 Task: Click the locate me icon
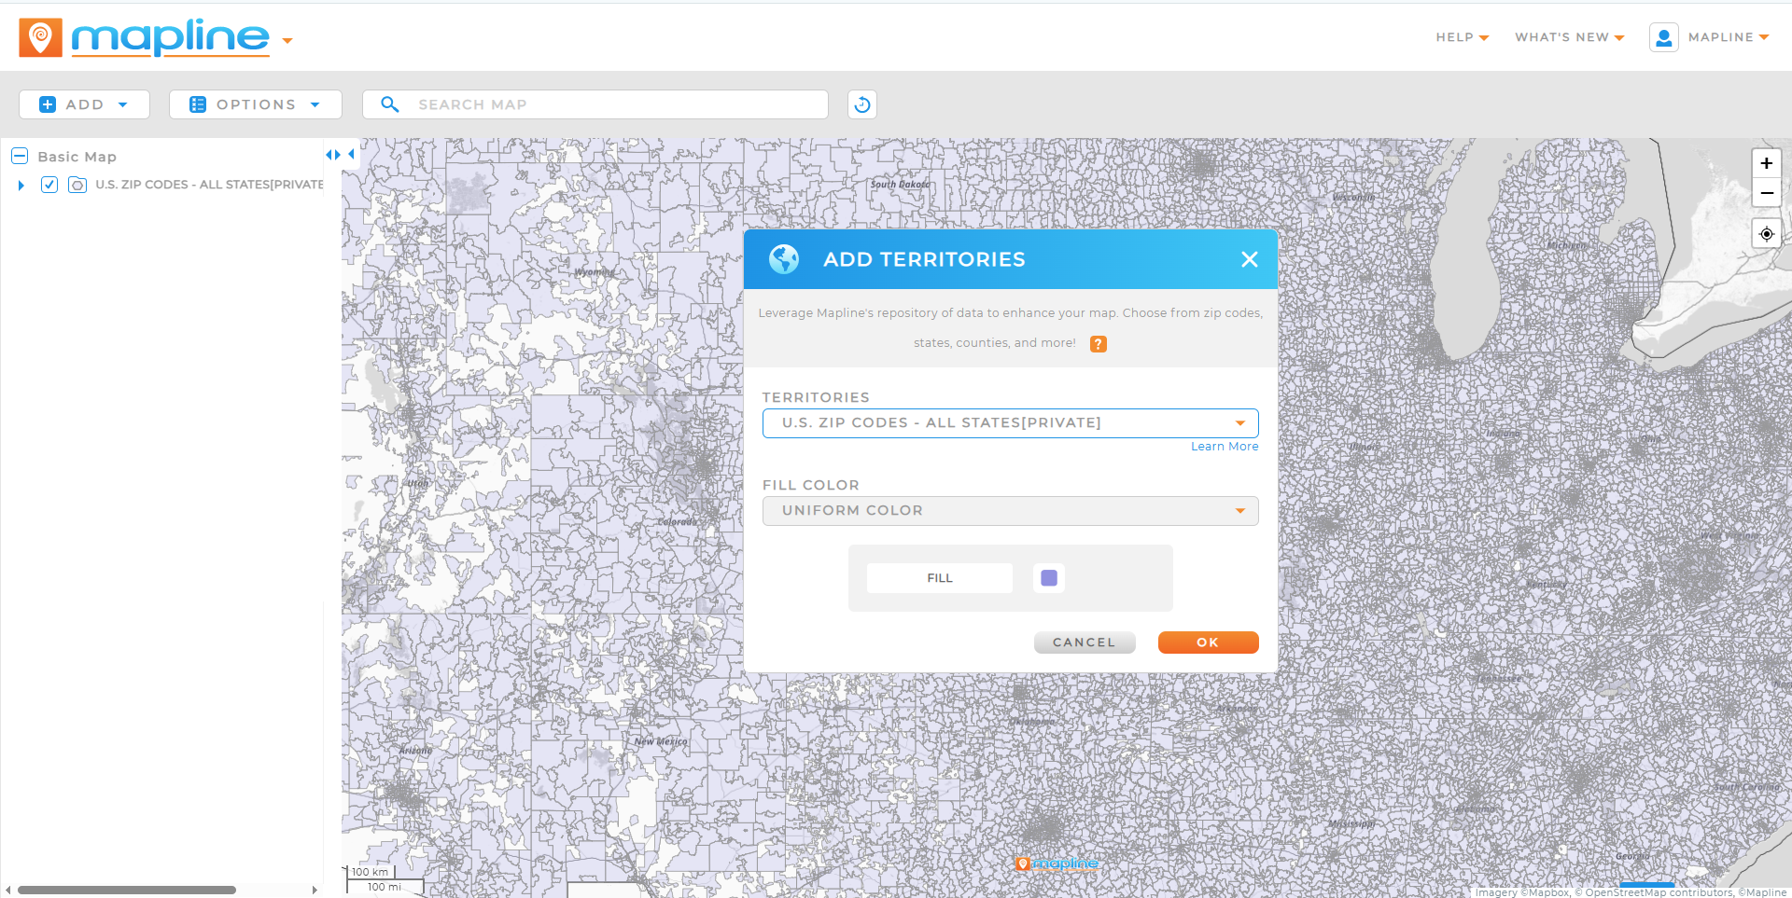(x=1766, y=234)
